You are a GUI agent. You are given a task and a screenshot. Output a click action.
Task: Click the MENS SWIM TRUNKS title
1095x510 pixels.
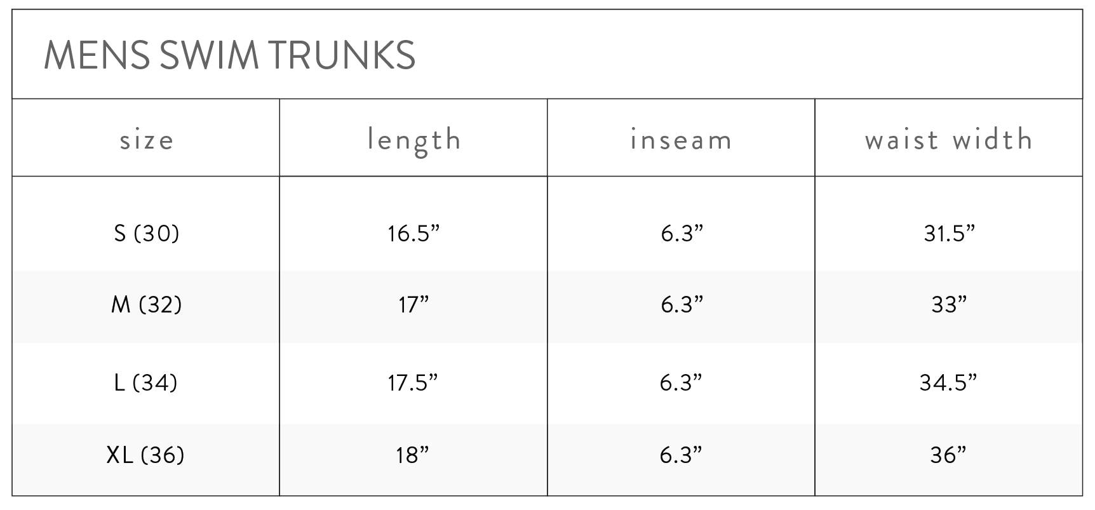click(229, 55)
